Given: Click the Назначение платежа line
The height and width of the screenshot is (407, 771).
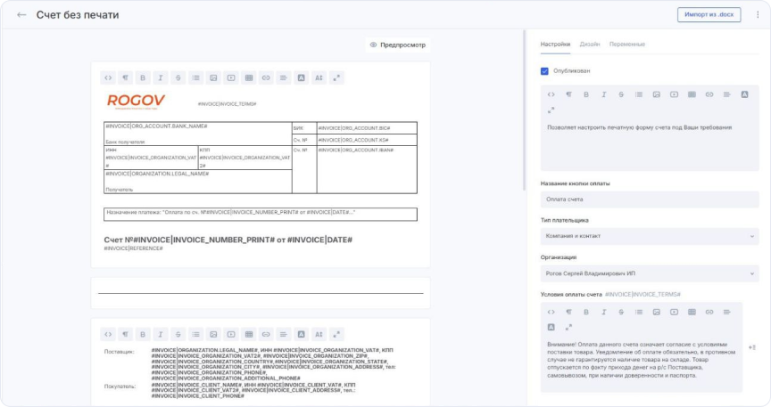Looking at the screenshot, I should coord(260,214).
